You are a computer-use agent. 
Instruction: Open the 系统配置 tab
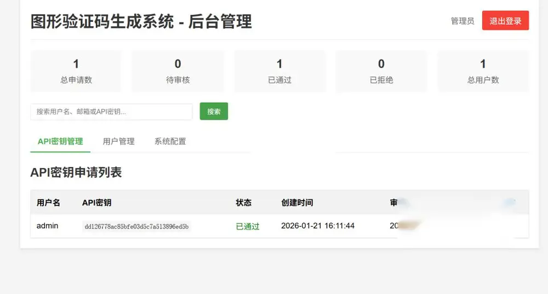[x=170, y=142]
